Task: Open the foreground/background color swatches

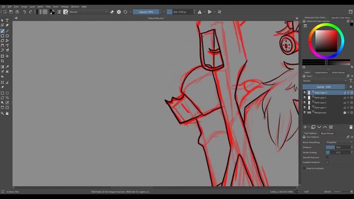Action: click(52, 12)
